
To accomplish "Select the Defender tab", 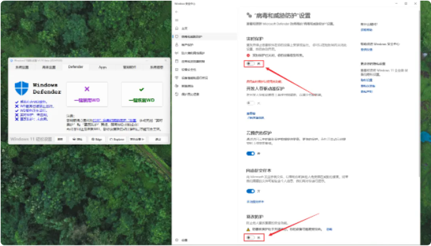I will pos(75,67).
